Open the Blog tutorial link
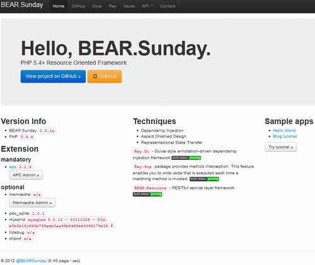This screenshot has width=315, height=265. pos(285,137)
